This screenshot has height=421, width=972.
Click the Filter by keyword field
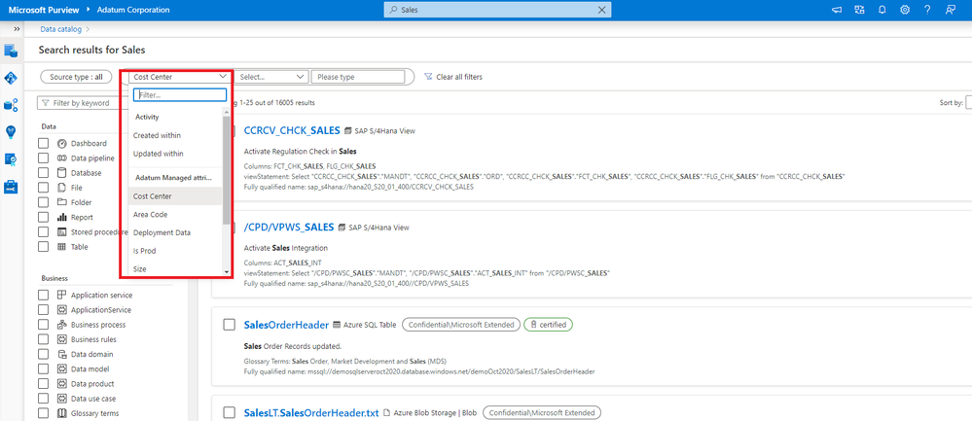83,103
